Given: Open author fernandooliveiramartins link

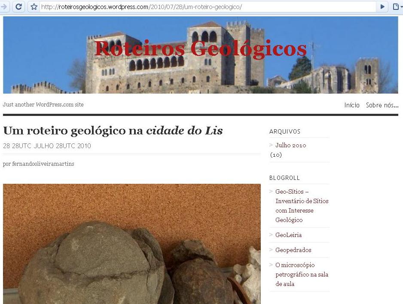Looking at the screenshot, I should point(43,164).
